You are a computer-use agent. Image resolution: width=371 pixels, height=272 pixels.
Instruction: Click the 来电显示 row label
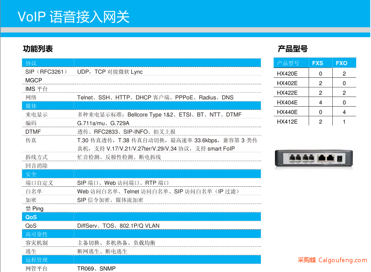pos(36,115)
